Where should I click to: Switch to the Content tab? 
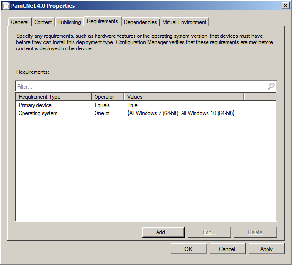coord(43,22)
